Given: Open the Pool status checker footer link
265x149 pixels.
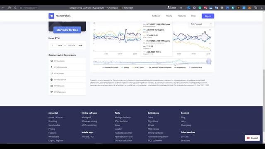Looking at the screenshot, I should point(123,137).
